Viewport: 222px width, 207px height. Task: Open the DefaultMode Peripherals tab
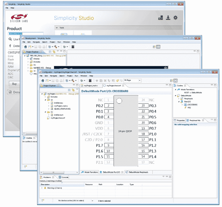[140, 172]
